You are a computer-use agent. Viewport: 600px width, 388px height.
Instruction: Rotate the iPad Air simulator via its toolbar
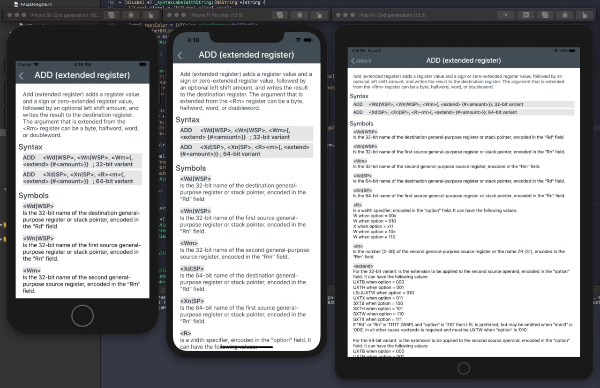coord(584,15)
